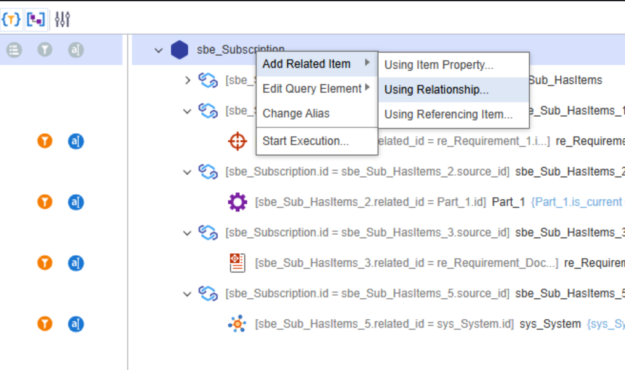Image resolution: width=625 pixels, height=370 pixels.
Task: Click the blue alias icon in the re_Requirement_1 row
Action: [x=76, y=142]
